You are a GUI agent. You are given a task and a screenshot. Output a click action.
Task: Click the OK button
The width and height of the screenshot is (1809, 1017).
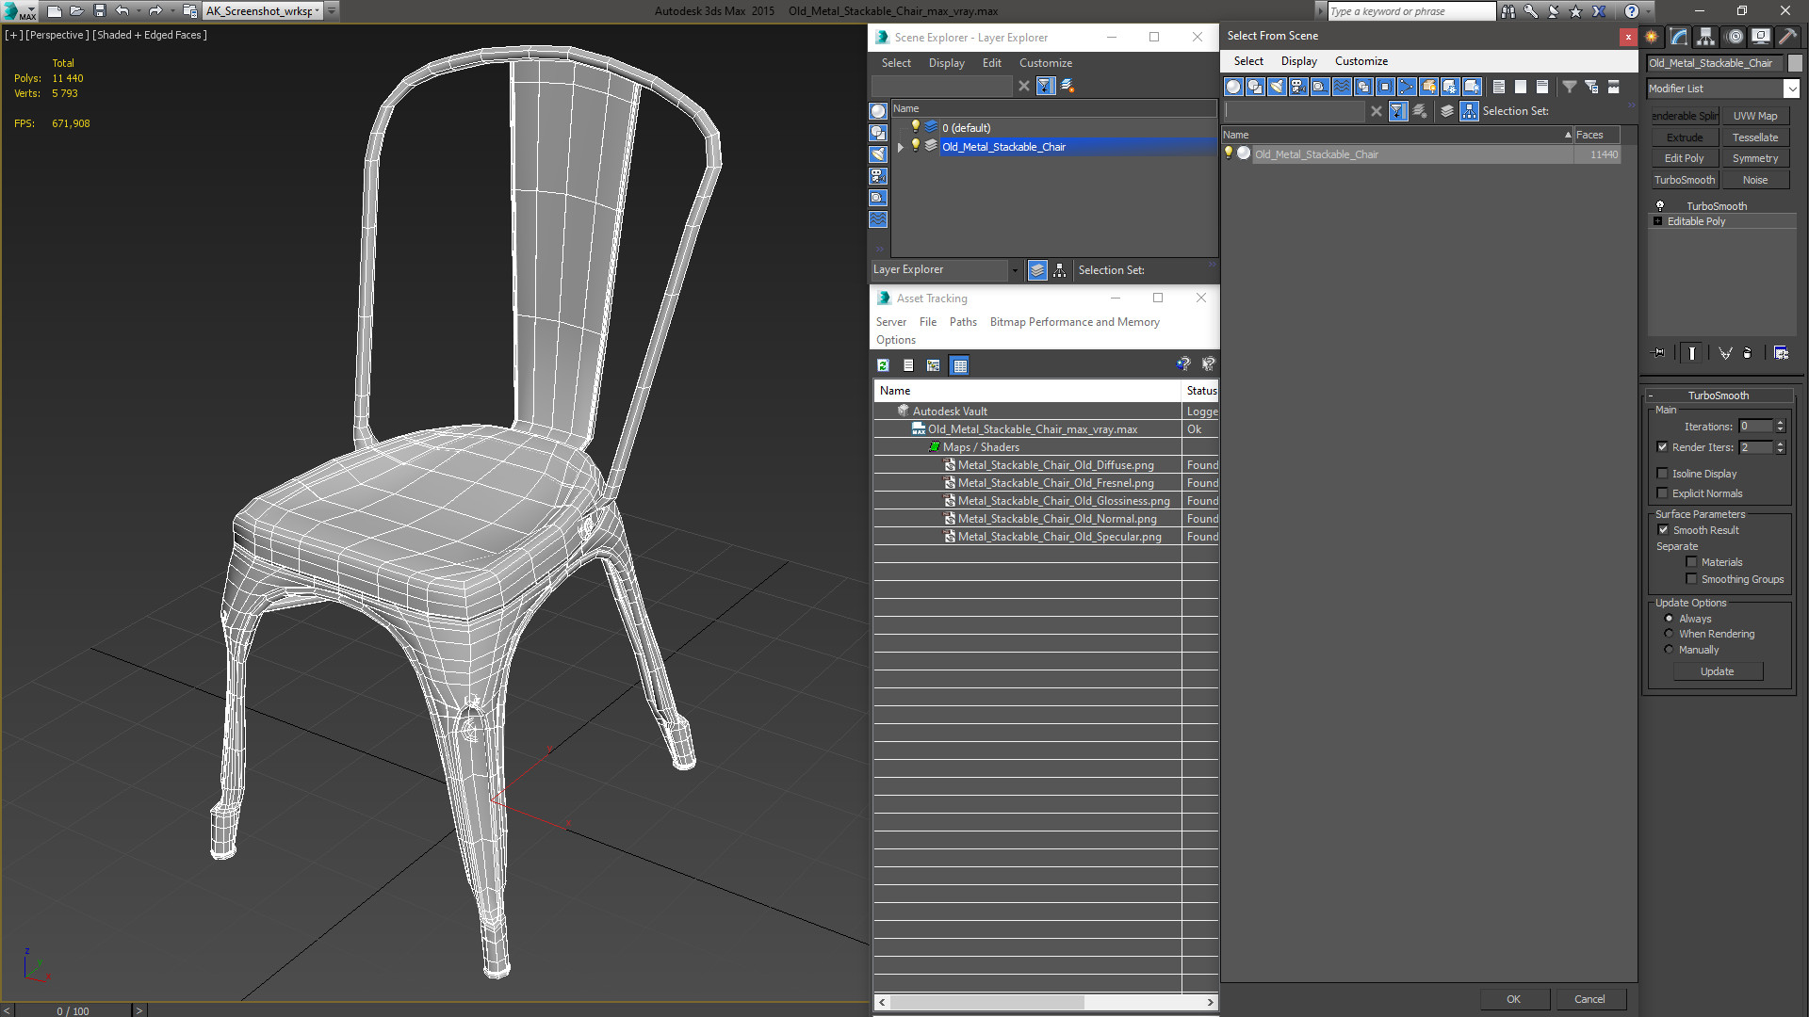pyautogui.click(x=1513, y=999)
